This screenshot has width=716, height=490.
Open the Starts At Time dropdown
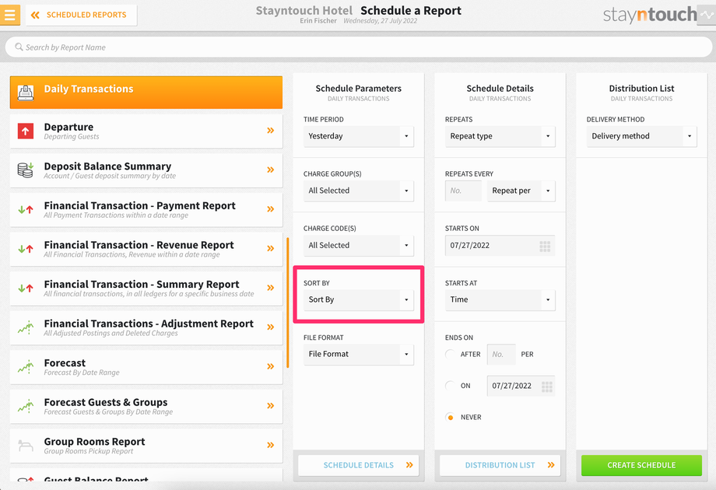point(500,299)
